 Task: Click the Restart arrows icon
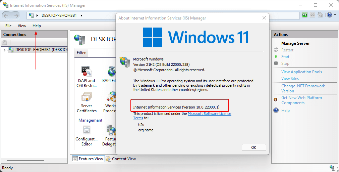click(276, 50)
